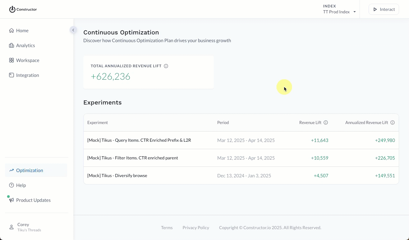This screenshot has width=409, height=240.
Task: Click info icon next to Annualized Revenue Lift header
Action: pyautogui.click(x=393, y=122)
